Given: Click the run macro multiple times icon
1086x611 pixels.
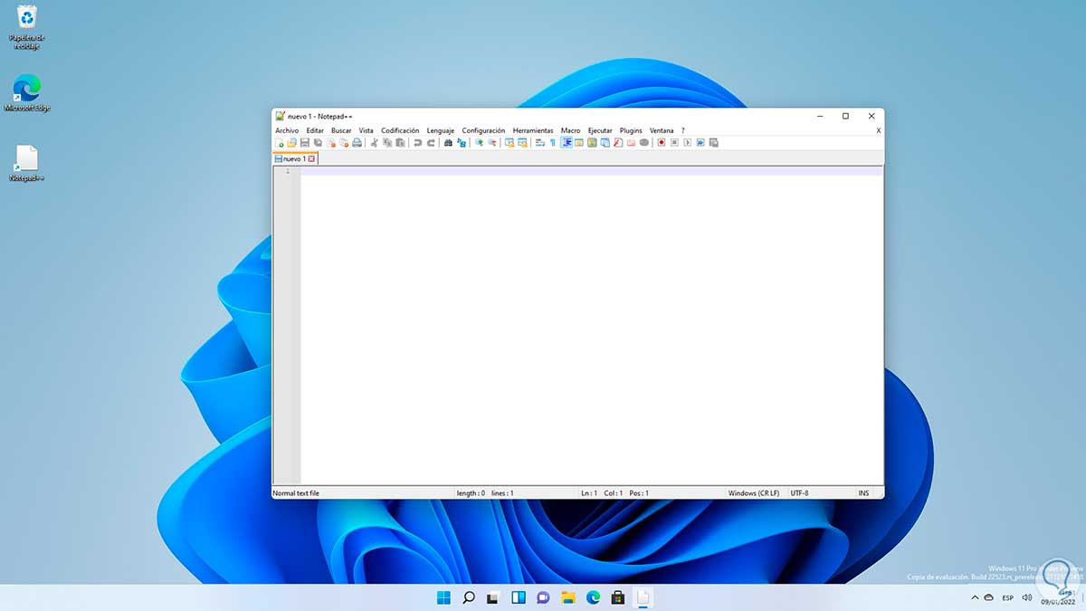Looking at the screenshot, I should click(700, 143).
